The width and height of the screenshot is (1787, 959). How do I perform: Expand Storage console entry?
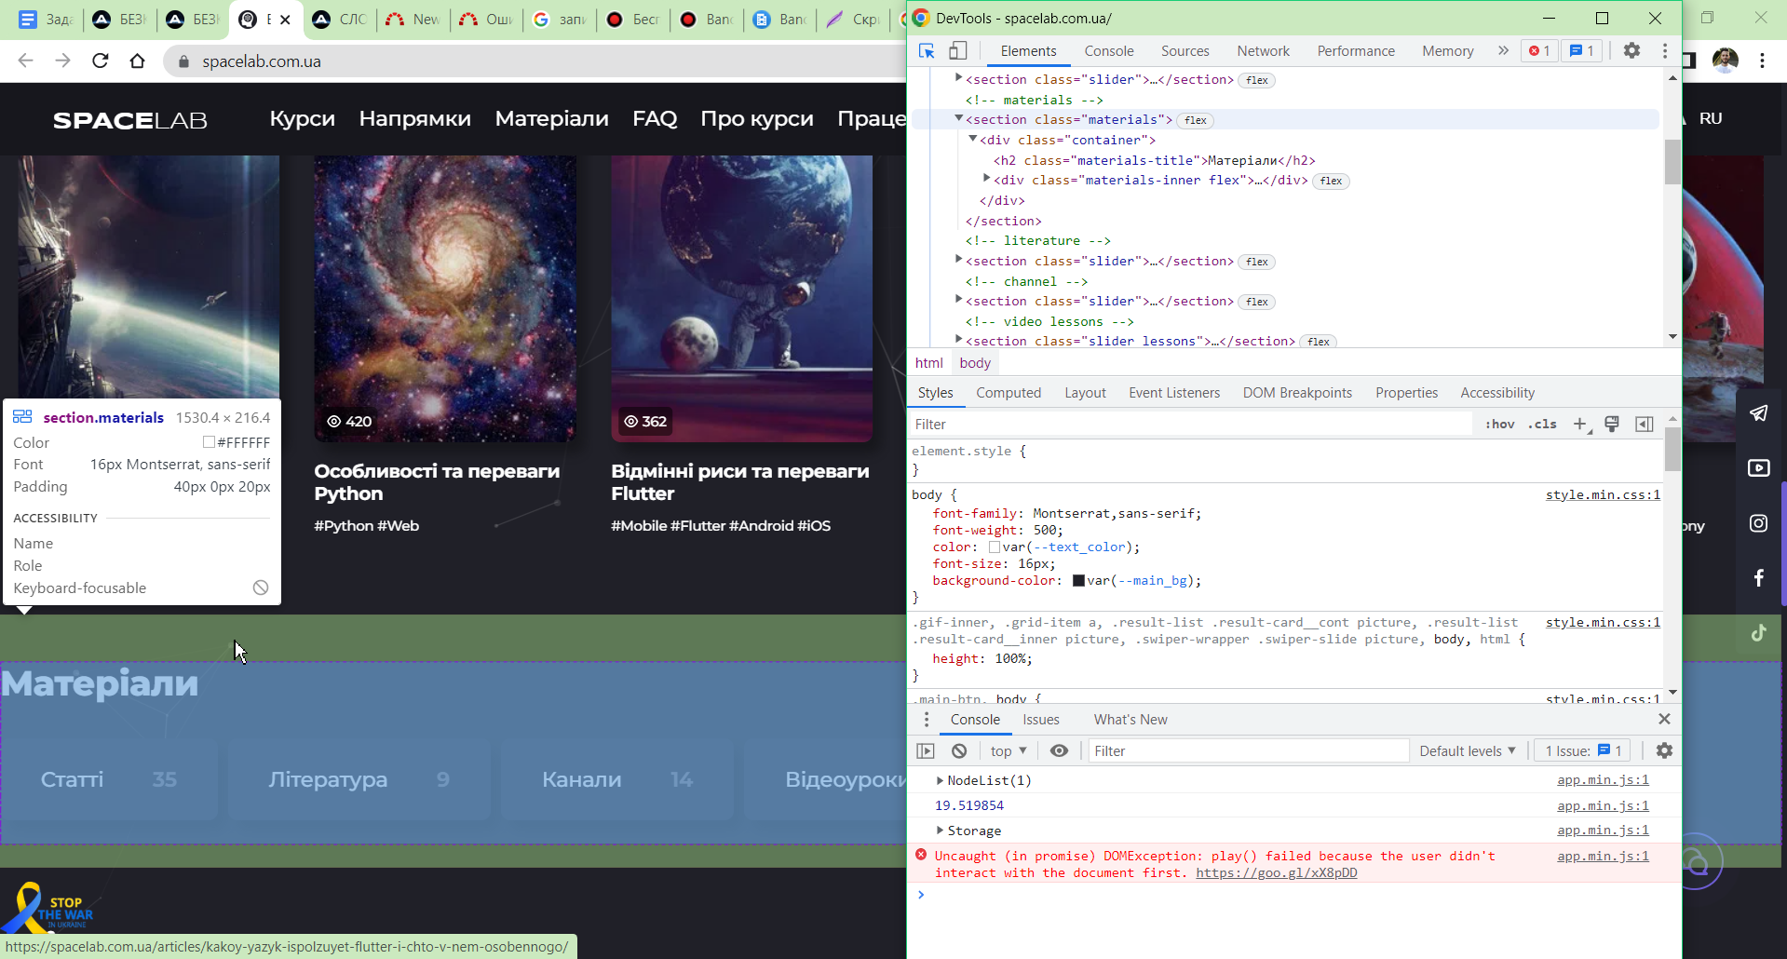point(940,830)
